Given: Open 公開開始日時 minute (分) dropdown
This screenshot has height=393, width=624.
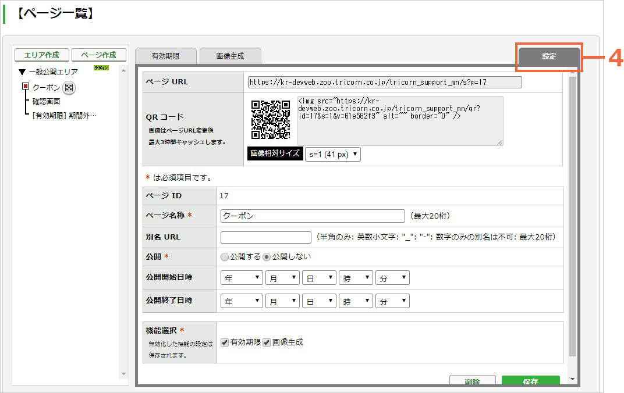Looking at the screenshot, I should coord(392,278).
